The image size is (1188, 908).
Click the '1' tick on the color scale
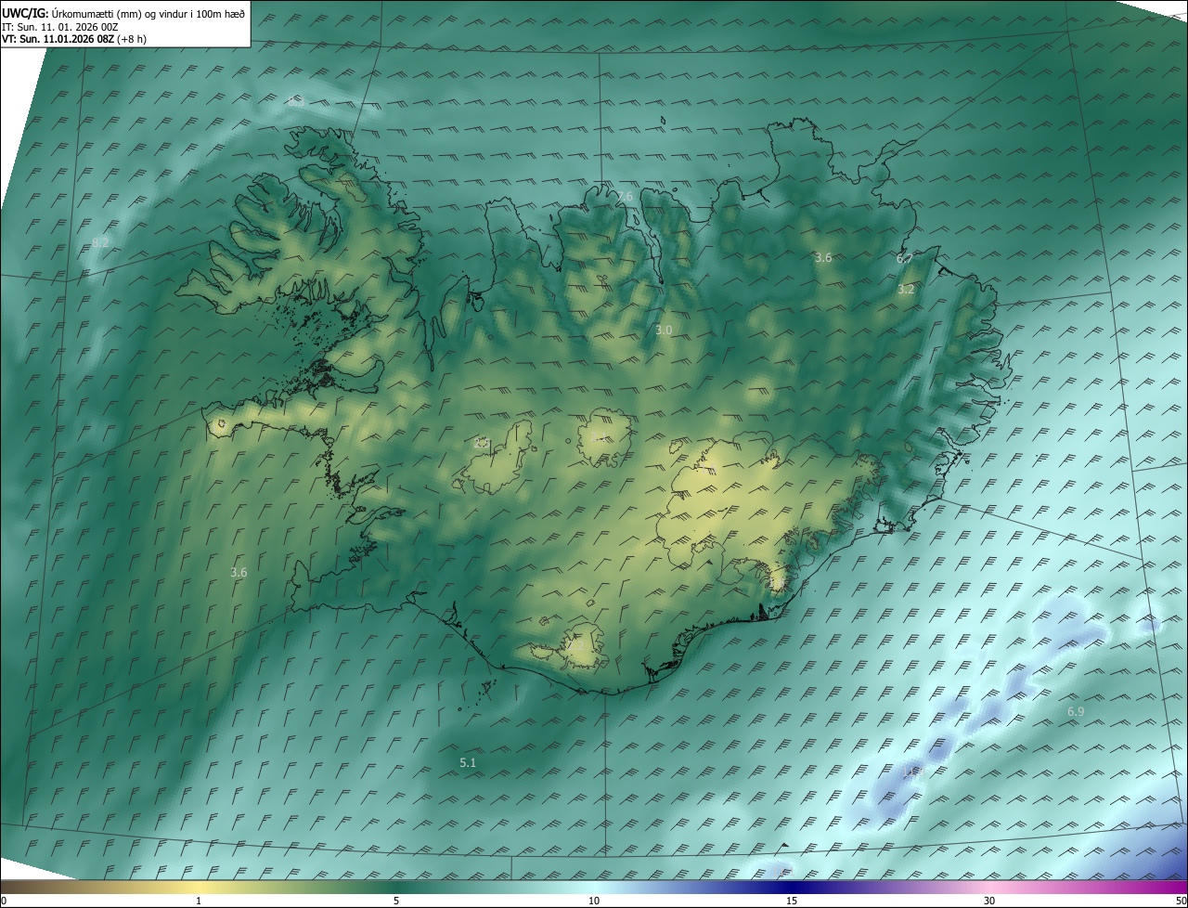click(x=199, y=902)
